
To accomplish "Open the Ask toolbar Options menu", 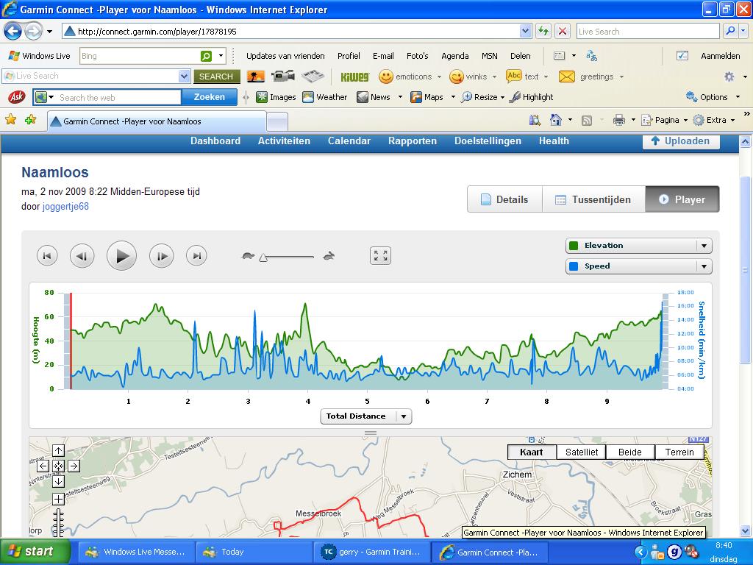I will pyautogui.click(x=713, y=97).
